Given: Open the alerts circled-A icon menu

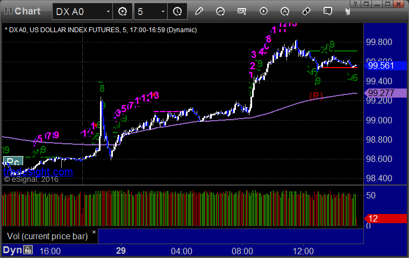Looking at the screenshot, I should click(284, 11).
